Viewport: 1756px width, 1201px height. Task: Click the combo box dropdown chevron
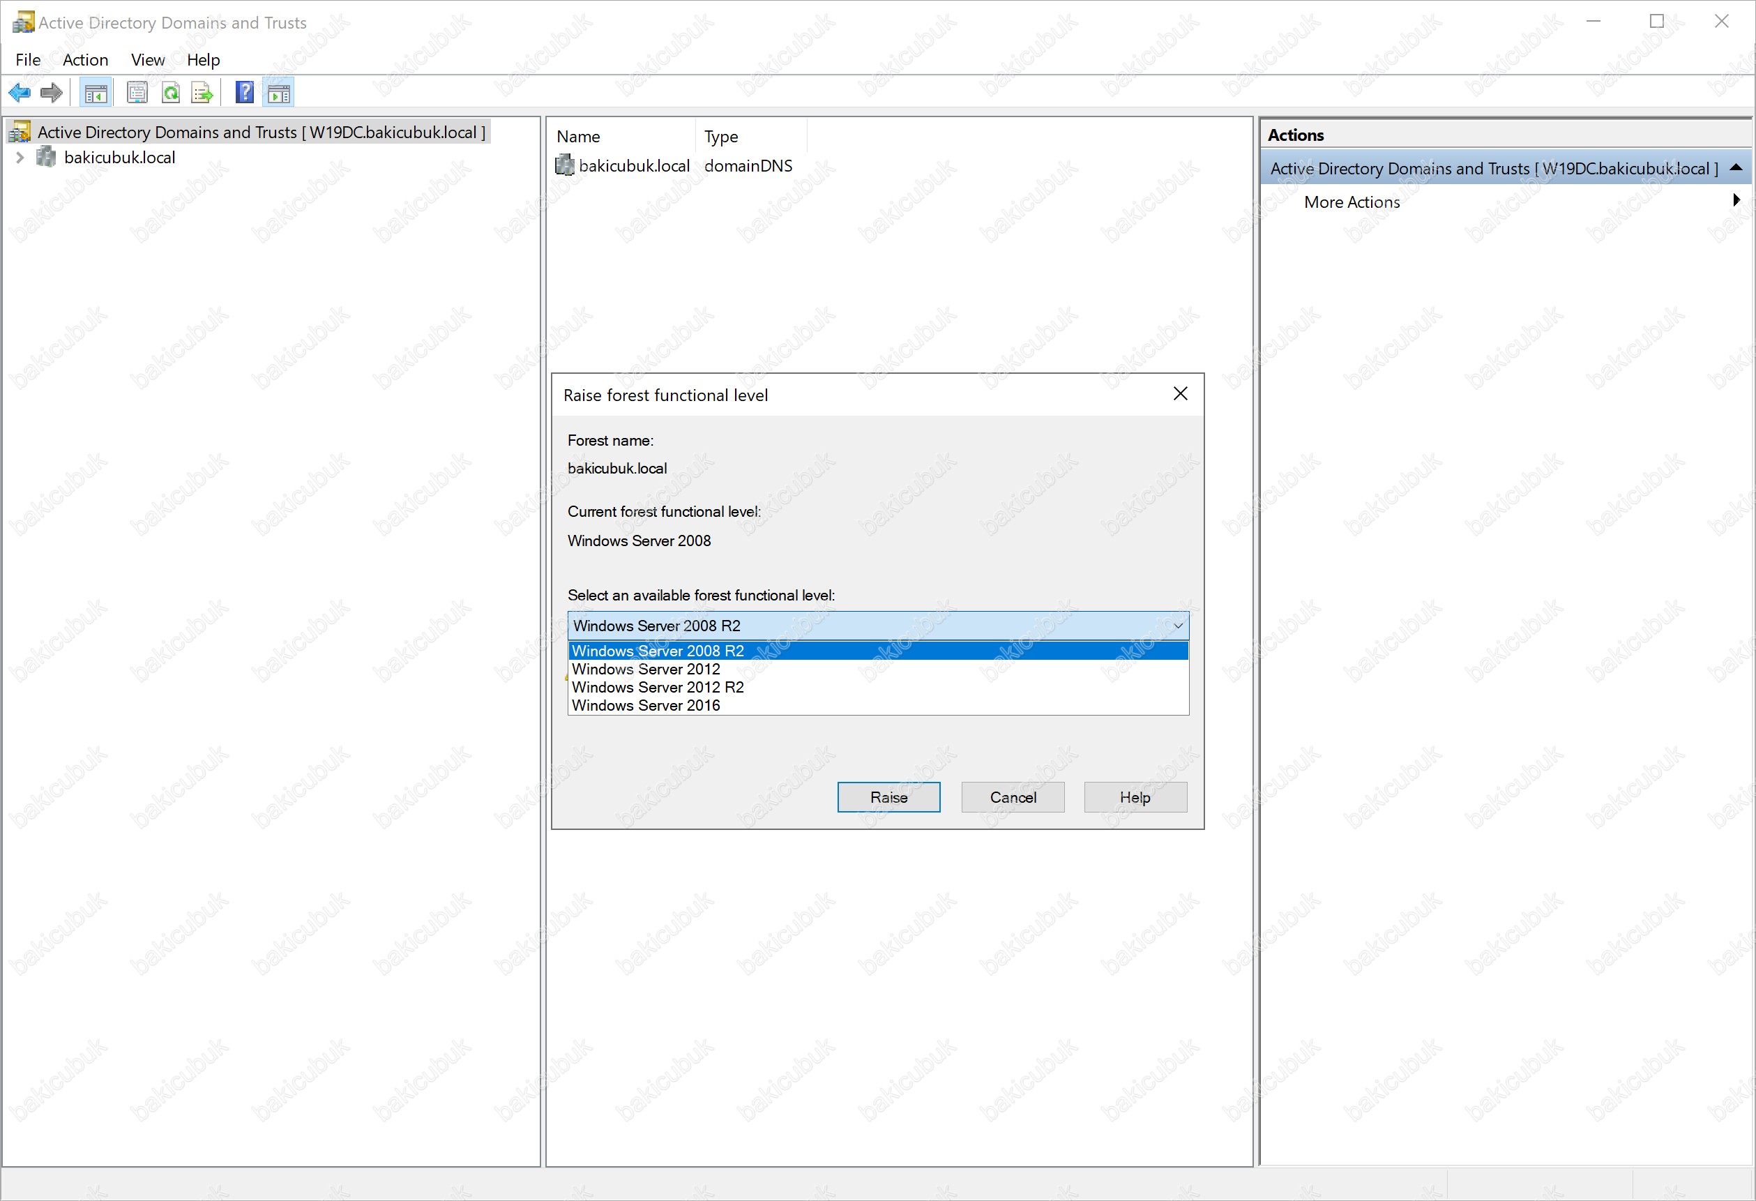click(1177, 626)
